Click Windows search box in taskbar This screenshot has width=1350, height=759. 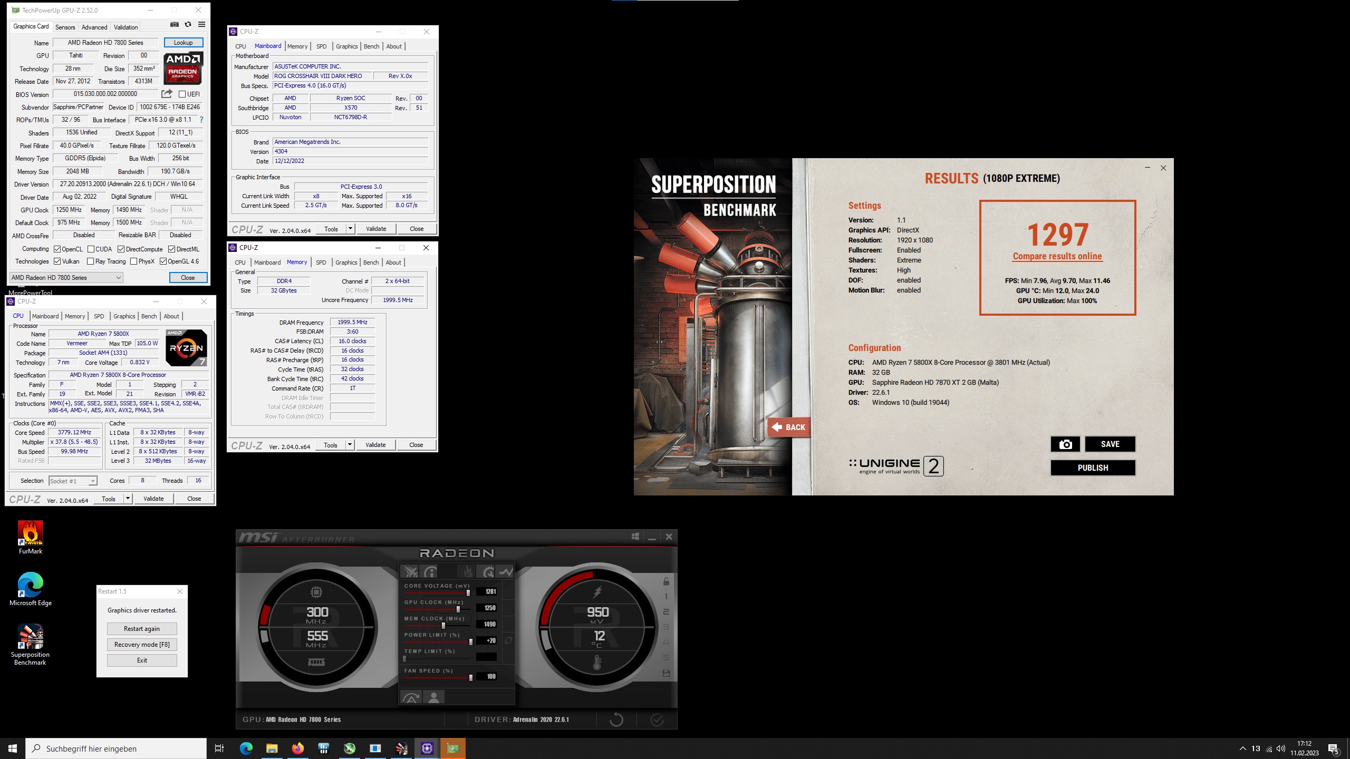[x=116, y=748]
